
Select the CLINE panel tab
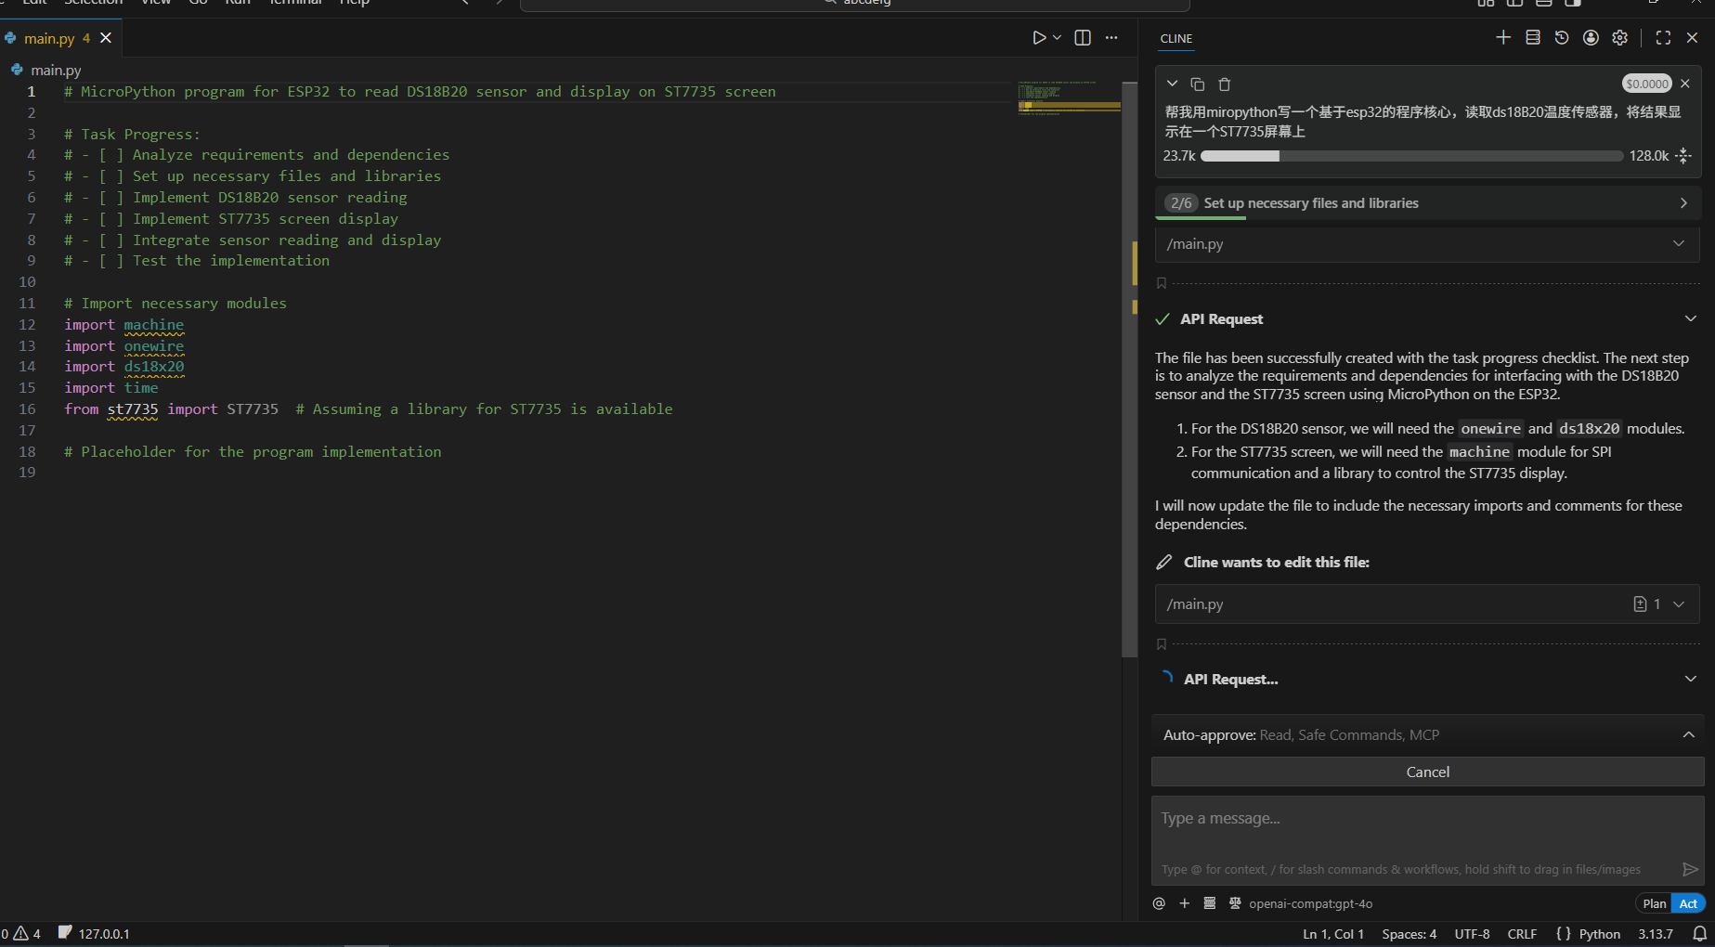1176,38
